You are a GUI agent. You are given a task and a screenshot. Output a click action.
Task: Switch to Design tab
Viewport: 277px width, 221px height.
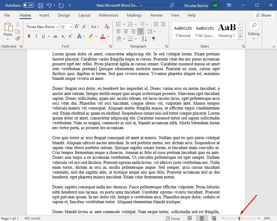(x=64, y=15)
